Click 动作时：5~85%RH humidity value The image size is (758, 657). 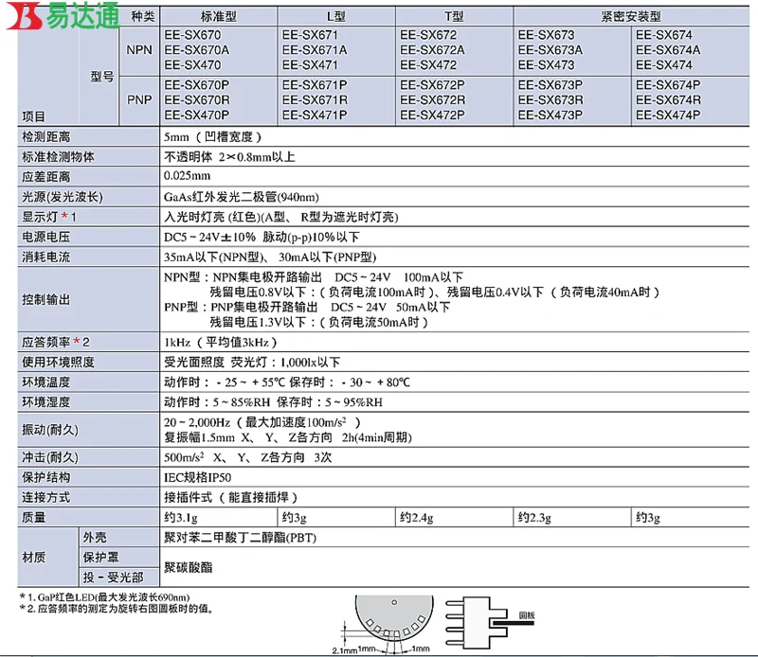click(x=217, y=402)
